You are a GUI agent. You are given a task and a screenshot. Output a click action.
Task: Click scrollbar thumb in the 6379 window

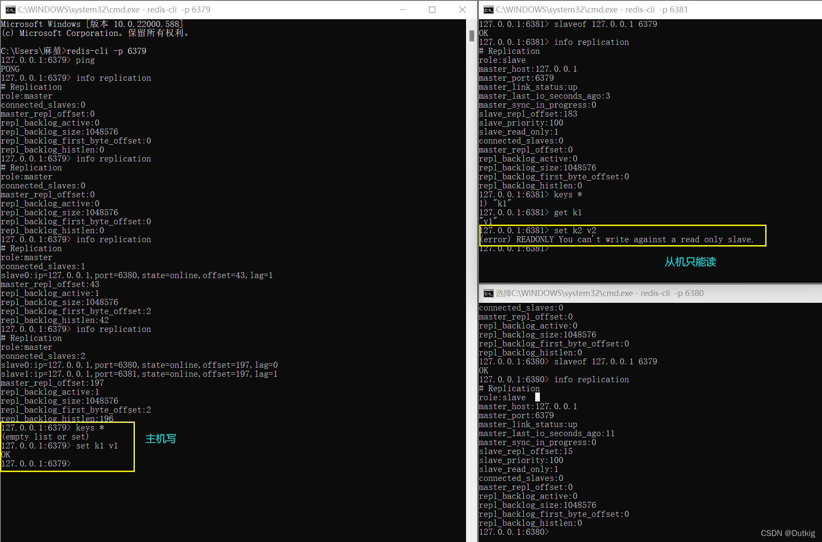(x=472, y=35)
